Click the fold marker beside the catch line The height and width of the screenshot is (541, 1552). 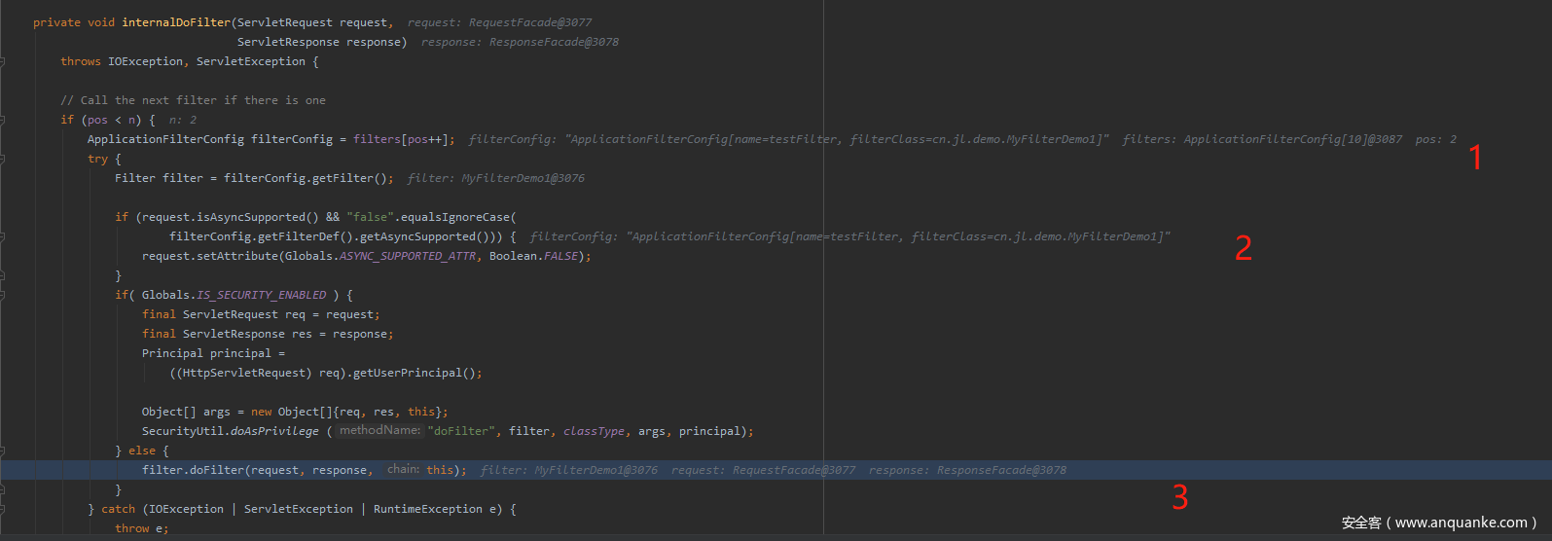3,509
